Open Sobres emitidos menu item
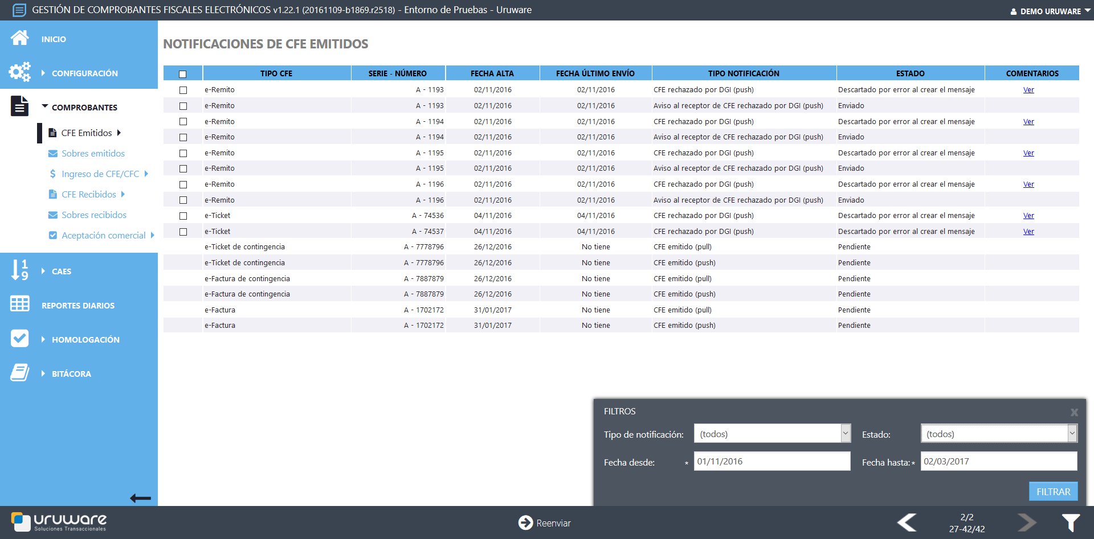 click(93, 154)
